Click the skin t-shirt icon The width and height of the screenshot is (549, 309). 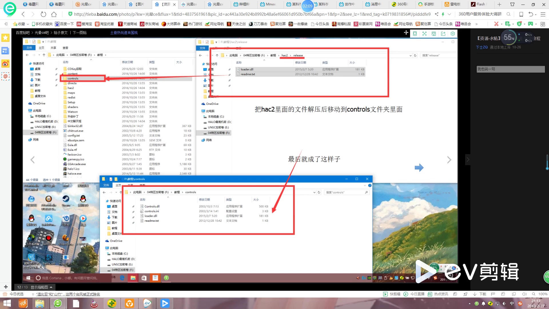coord(512,4)
